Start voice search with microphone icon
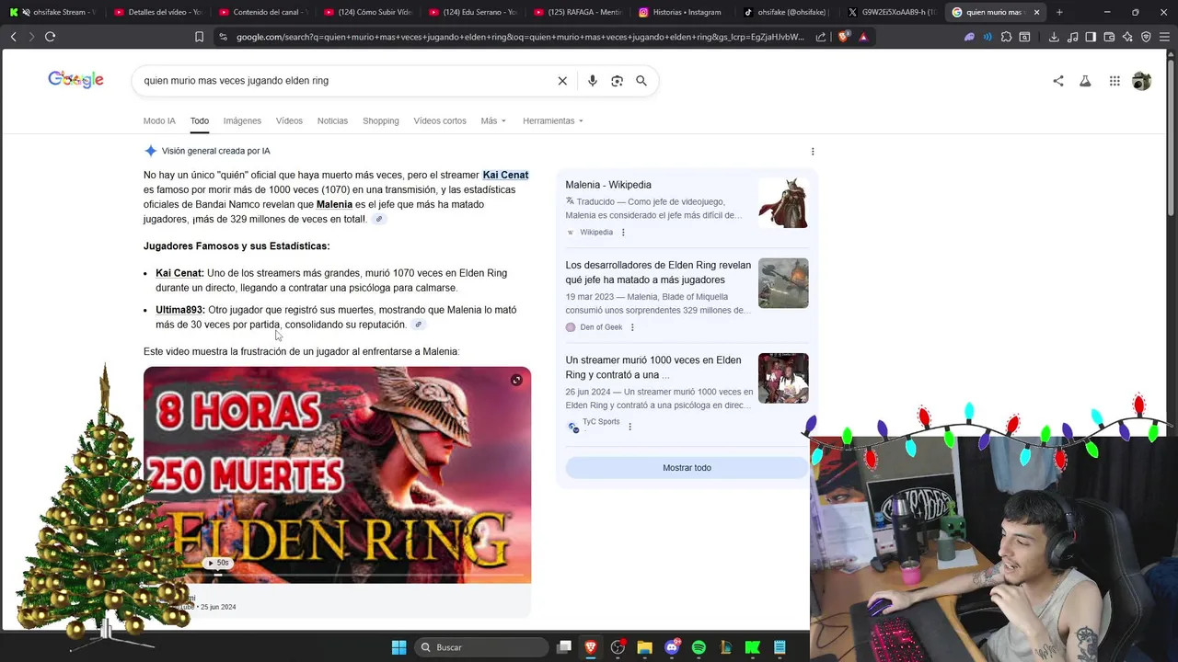 click(x=593, y=81)
